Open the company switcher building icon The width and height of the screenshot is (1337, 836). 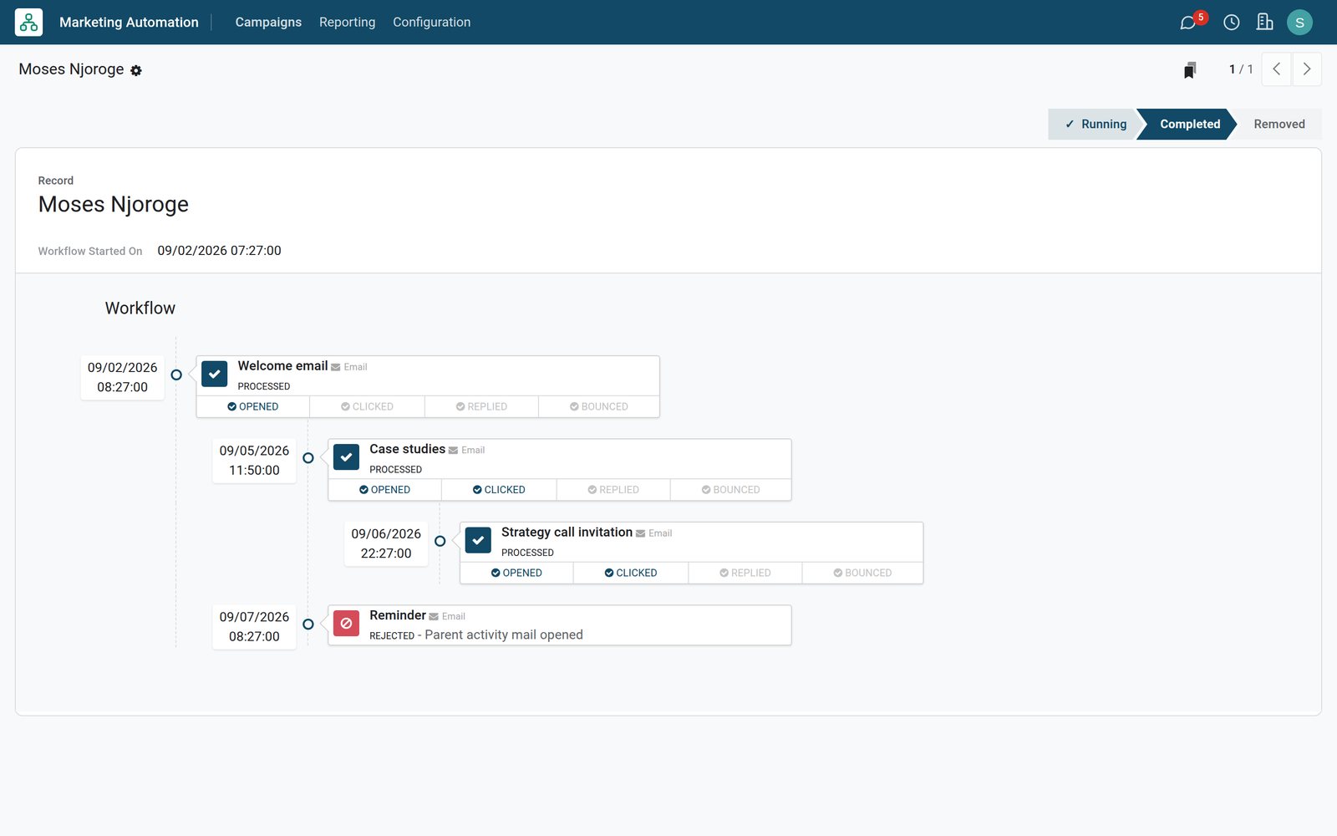1264,23
